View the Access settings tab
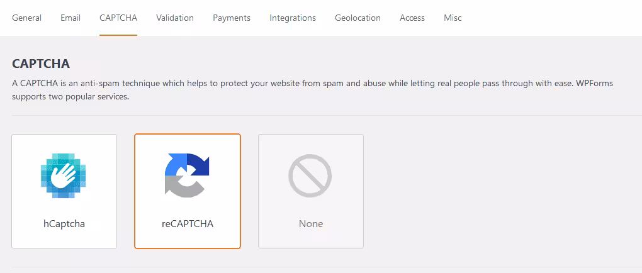Image resolution: width=642 pixels, height=273 pixels. [x=412, y=18]
